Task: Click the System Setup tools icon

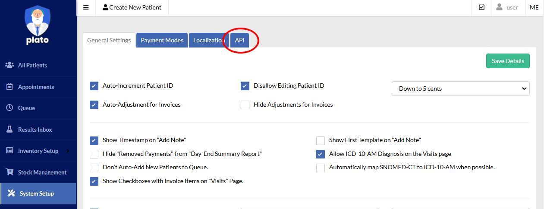Action: tap(11, 193)
